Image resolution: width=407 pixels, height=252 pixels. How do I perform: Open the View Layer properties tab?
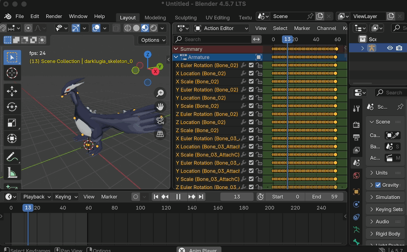click(356, 150)
